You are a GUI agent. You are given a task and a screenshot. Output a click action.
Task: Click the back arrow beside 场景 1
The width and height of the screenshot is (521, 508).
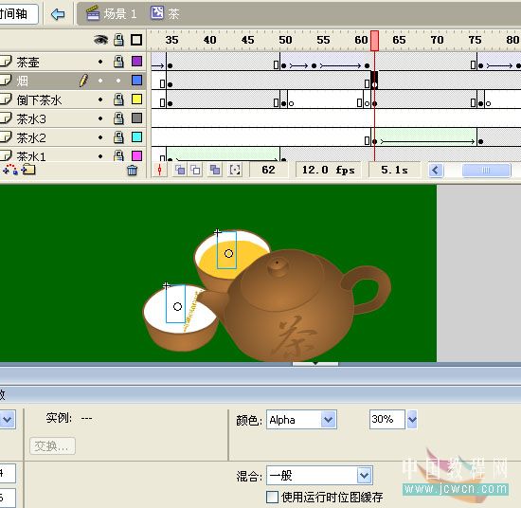coord(58,14)
